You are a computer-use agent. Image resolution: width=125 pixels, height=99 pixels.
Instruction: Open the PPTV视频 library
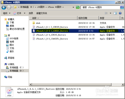click(x=14, y=39)
